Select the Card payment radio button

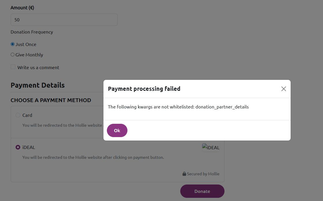pyautogui.click(x=18, y=115)
